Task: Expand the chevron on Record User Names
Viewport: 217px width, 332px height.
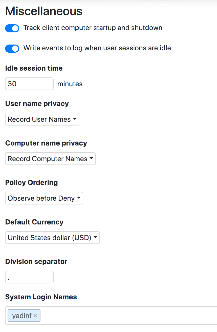Action: [x=74, y=119]
